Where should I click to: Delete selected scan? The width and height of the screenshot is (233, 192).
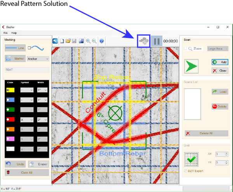pos(220,106)
